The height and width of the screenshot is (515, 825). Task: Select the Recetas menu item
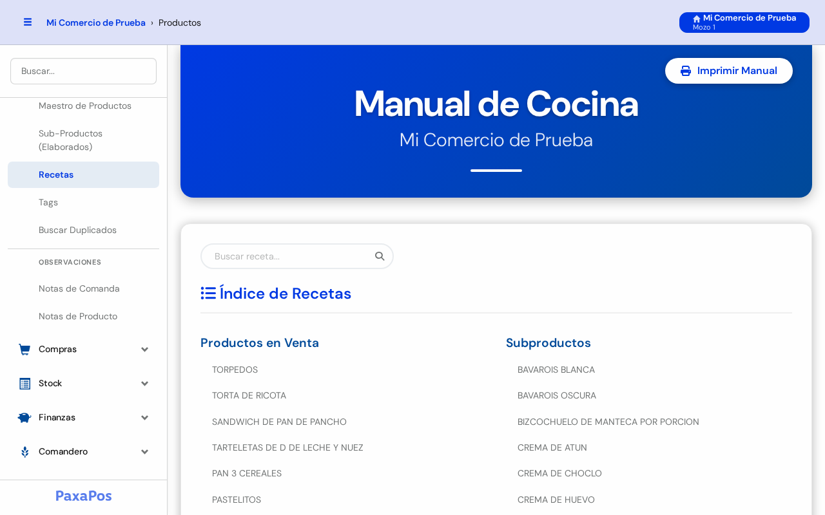[84, 174]
